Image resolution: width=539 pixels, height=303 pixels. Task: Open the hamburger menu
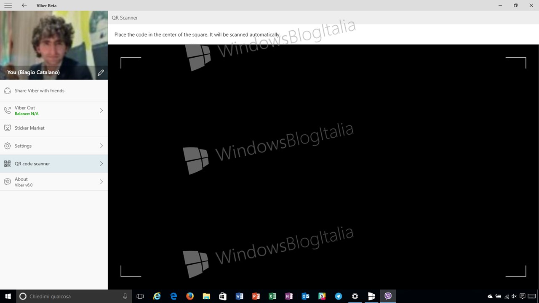[x=8, y=5]
